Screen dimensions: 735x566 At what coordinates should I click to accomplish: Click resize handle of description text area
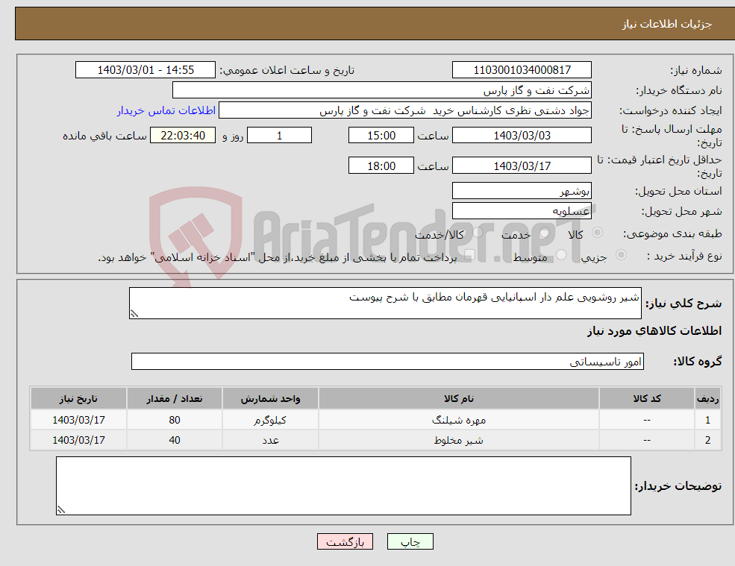tap(134, 314)
